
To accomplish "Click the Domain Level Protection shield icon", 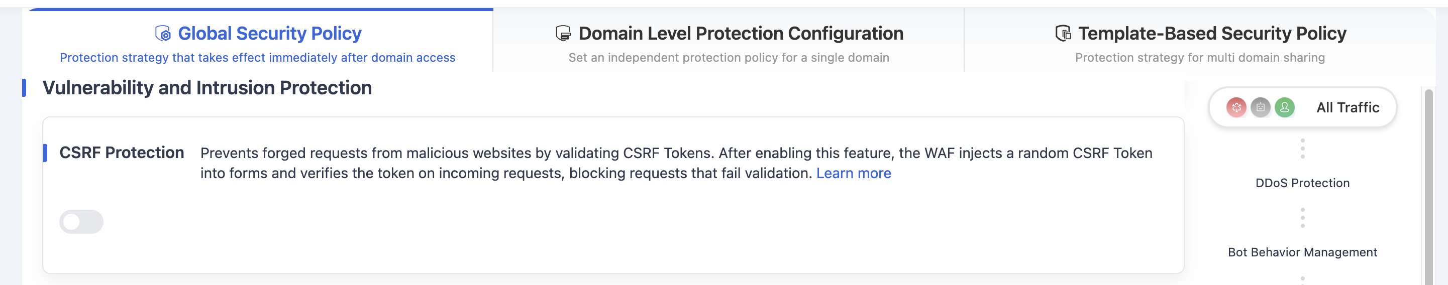I will point(563,34).
